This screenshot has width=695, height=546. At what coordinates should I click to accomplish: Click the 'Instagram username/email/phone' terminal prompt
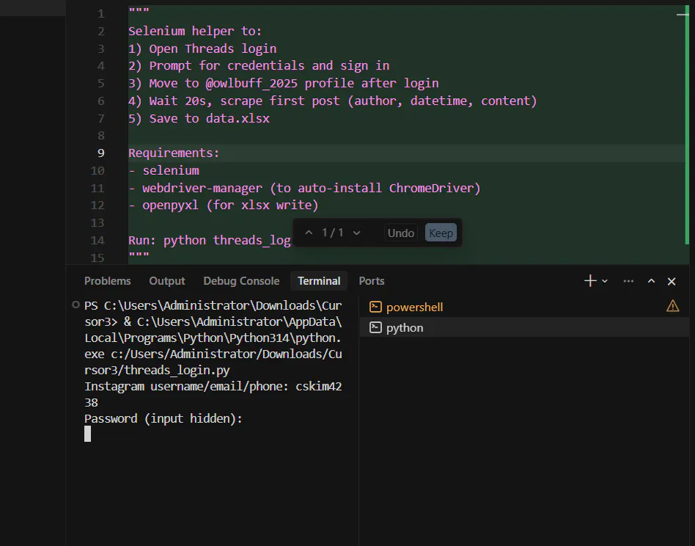tap(185, 386)
